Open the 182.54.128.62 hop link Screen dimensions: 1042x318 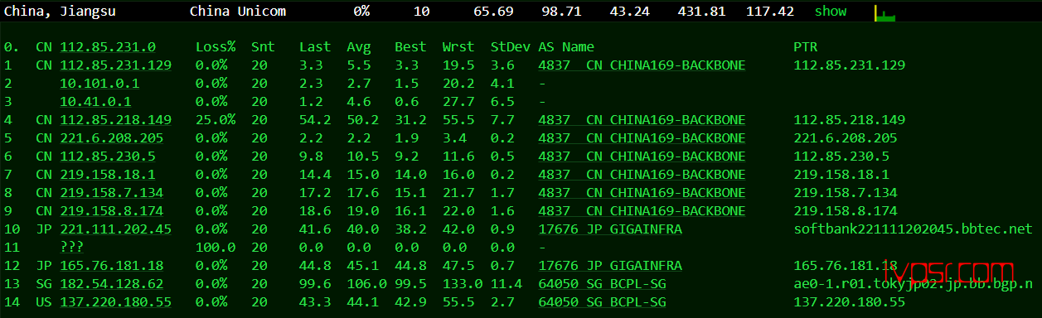[x=112, y=284]
